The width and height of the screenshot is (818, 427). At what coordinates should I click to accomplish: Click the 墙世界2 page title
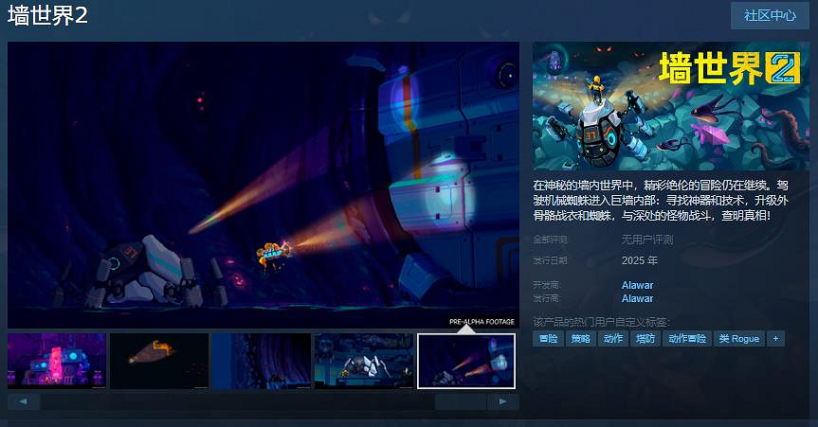(47, 16)
